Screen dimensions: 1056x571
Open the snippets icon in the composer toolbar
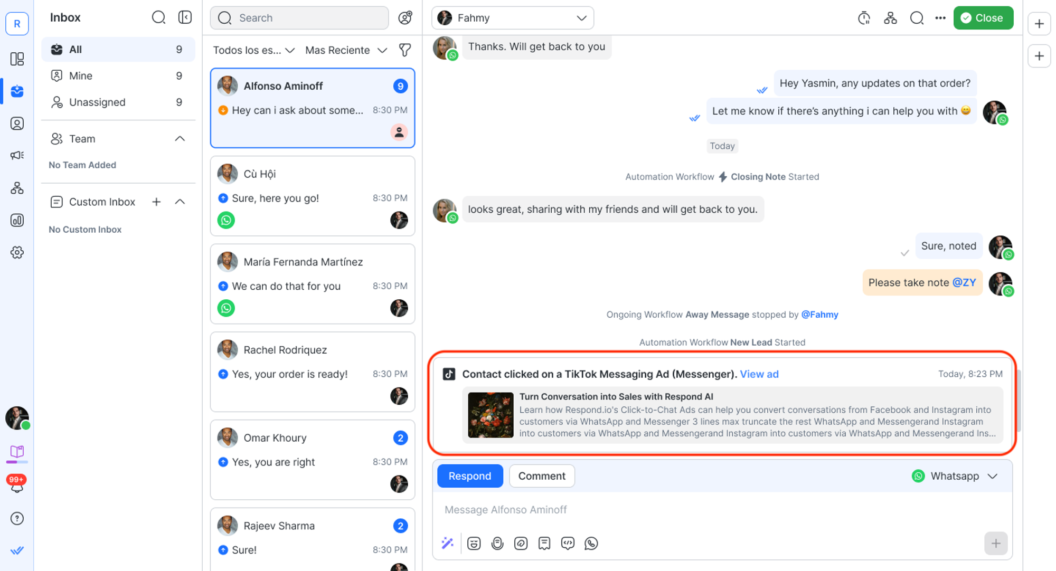544,543
